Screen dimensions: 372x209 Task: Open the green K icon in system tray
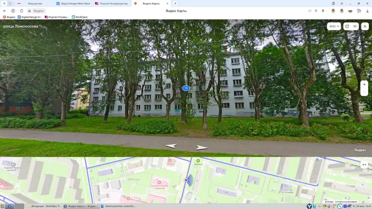(x=314, y=206)
